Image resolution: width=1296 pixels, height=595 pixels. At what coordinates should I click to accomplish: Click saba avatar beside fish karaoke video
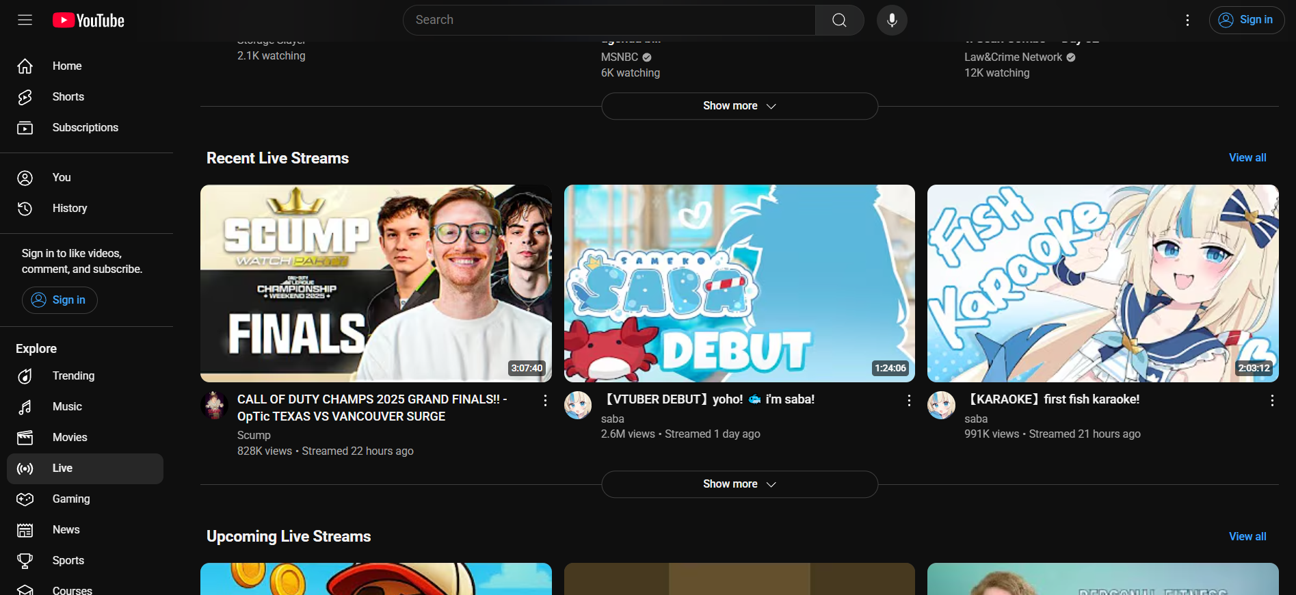point(941,405)
